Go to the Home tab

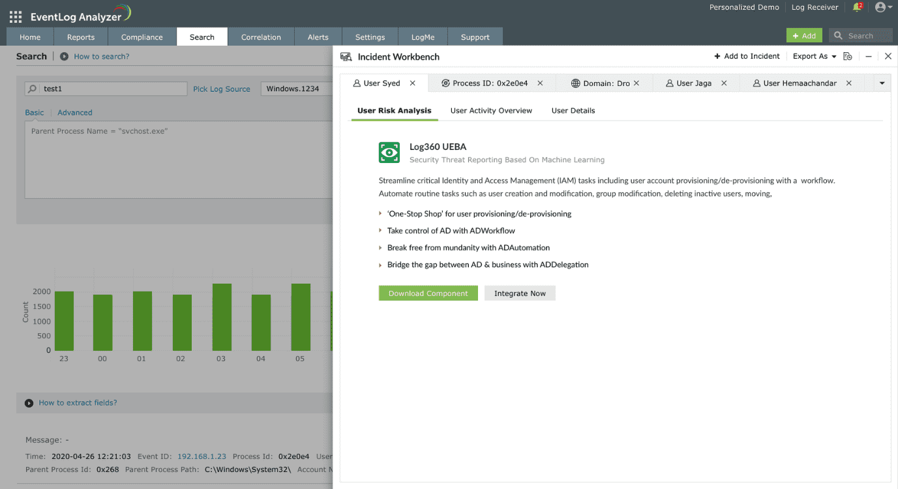[x=30, y=37]
